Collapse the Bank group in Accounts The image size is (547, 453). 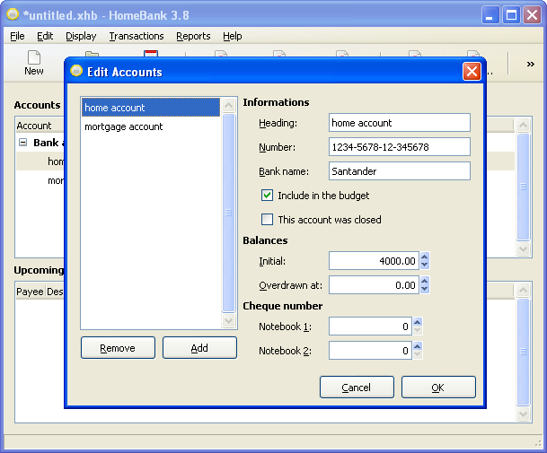pyautogui.click(x=22, y=142)
